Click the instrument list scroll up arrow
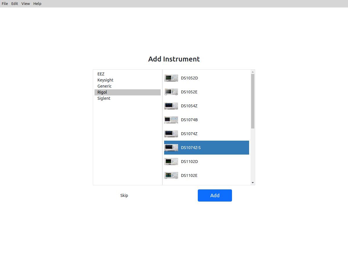 click(253, 72)
